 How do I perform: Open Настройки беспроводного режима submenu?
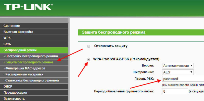pos(34,56)
